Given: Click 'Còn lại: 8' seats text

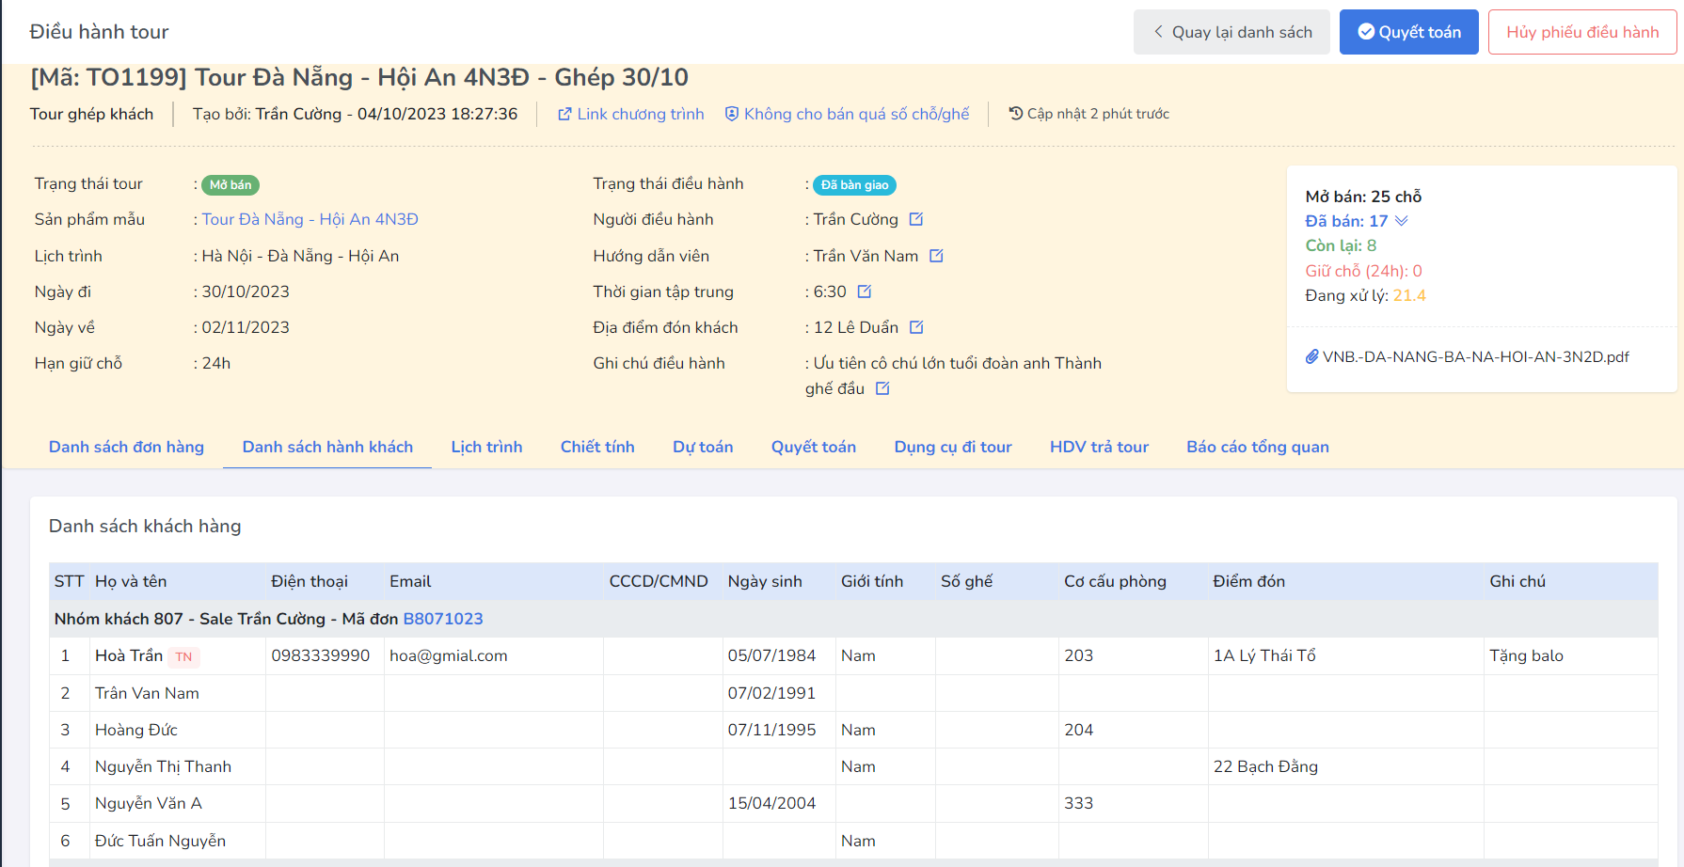Looking at the screenshot, I should 1341,245.
